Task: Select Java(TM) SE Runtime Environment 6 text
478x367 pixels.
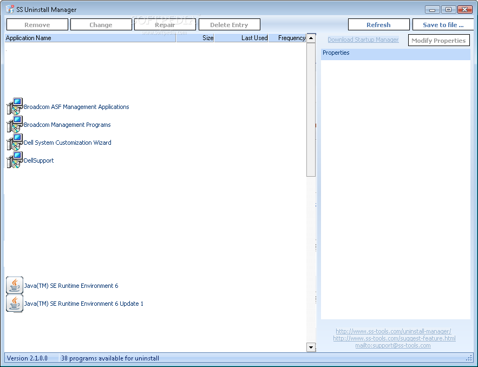Action: coord(71,286)
